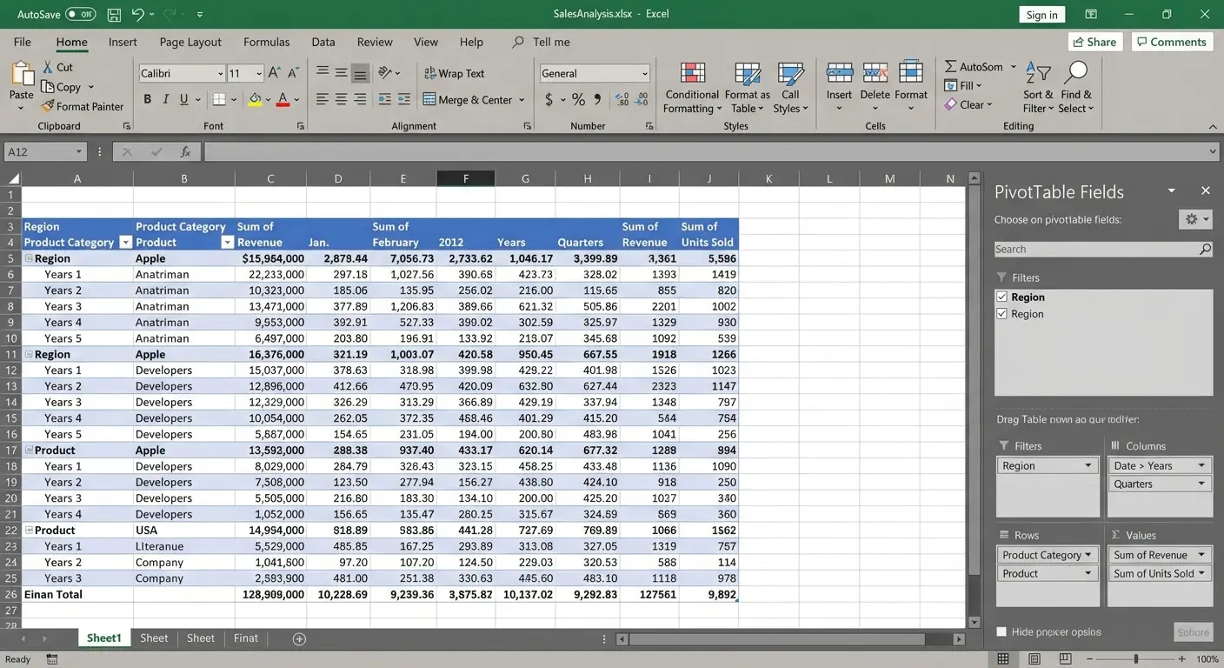
Task: Uncheck the Region filter checkbox
Action: pos(1001,296)
